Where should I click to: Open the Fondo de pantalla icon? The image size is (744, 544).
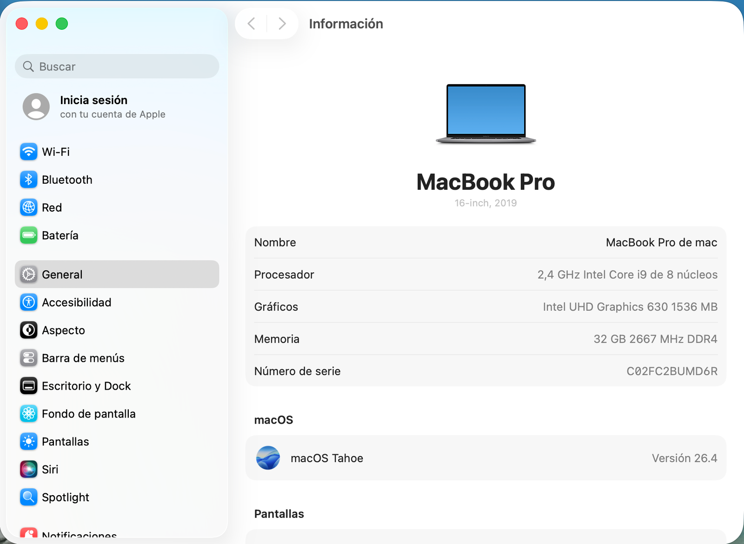28,413
